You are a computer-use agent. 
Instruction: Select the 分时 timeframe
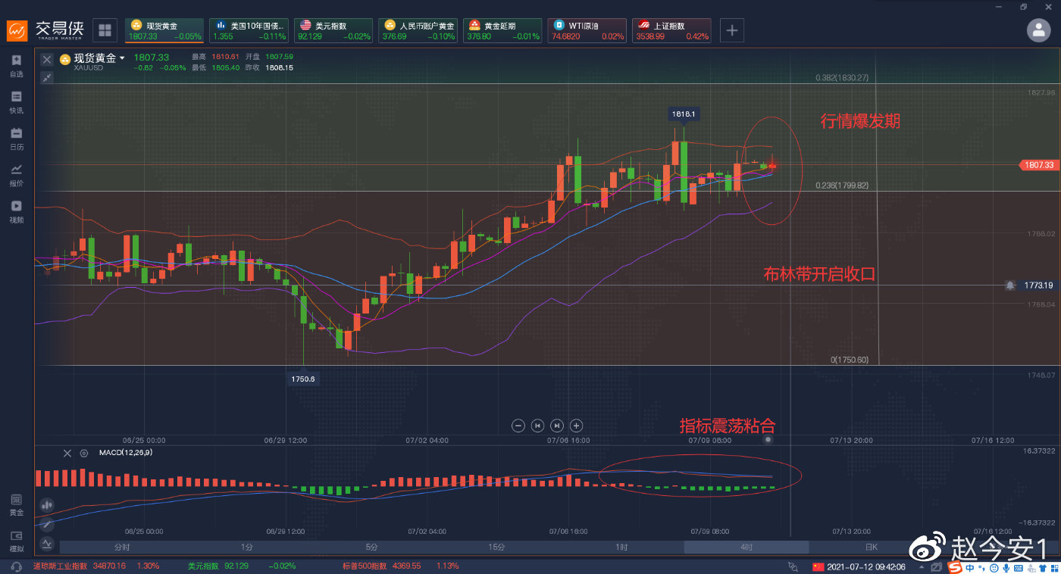(121, 547)
